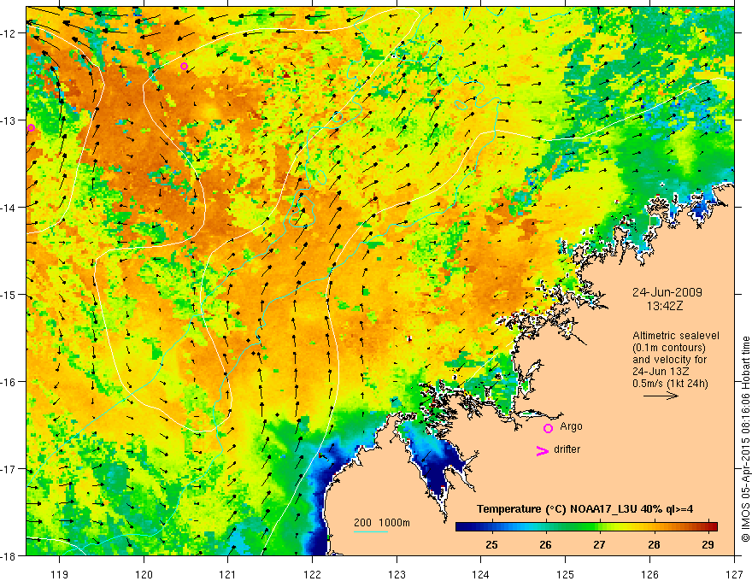Click the velocity scale arrow under 0.5m/s
The height and width of the screenshot is (581, 752).
[x=661, y=396]
